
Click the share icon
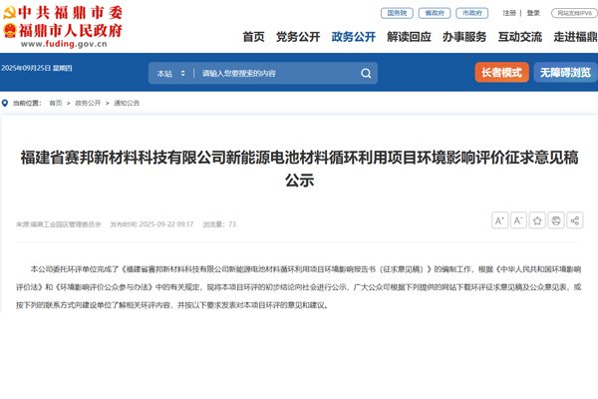pos(575,219)
